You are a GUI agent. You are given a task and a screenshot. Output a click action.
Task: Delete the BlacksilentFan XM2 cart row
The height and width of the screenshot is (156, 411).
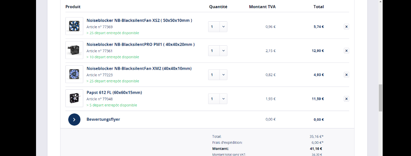coord(346,75)
